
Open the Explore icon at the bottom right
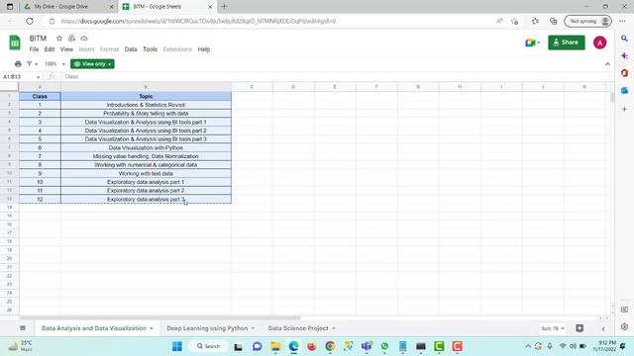580,328
